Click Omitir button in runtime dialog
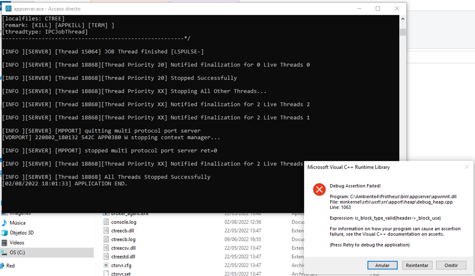This screenshot has width=475, height=276. 451,265
